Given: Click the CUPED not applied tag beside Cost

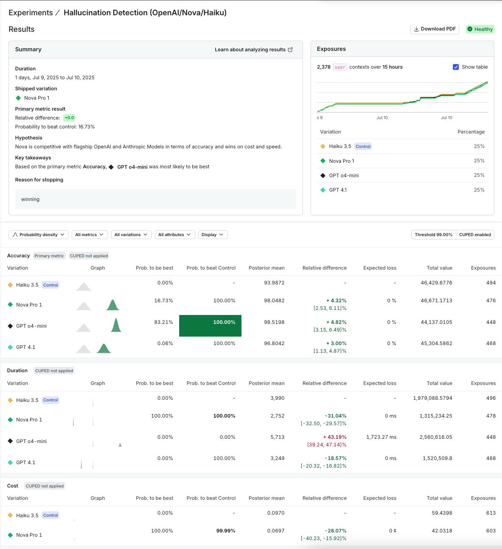Looking at the screenshot, I should coord(44,486).
